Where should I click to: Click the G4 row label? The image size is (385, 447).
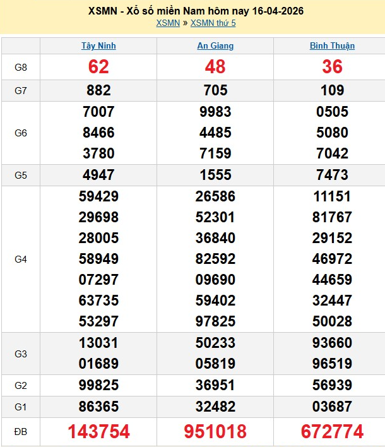pyautogui.click(x=21, y=259)
